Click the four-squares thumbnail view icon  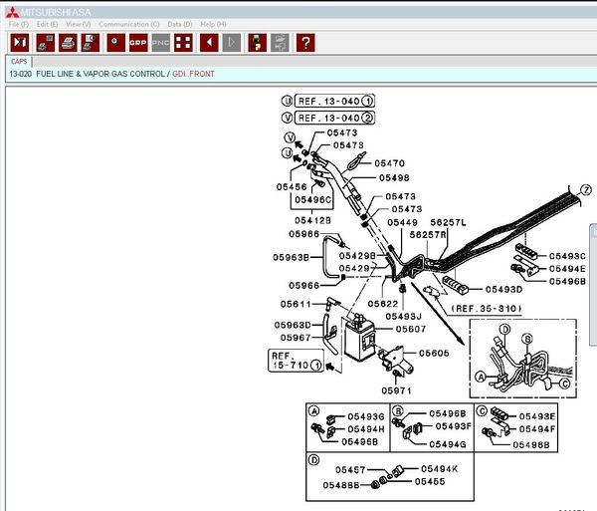[183, 42]
